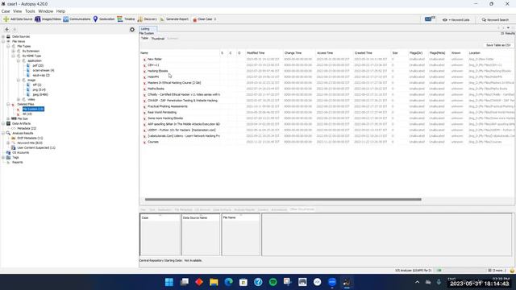Click the Data Source Name column header
516x290 pixels.
[x=201, y=217]
